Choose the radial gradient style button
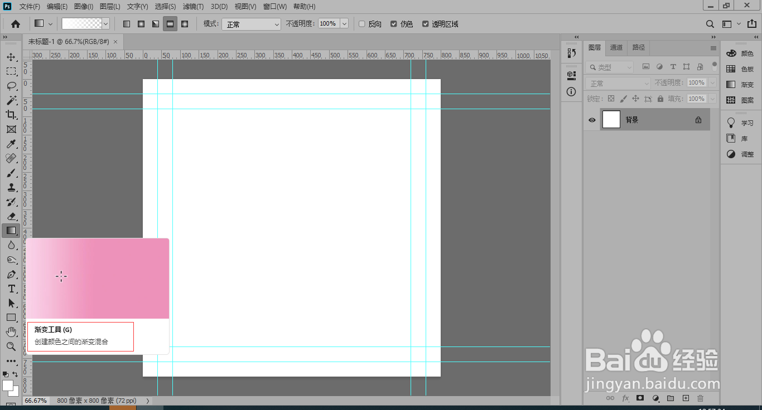 (141, 24)
